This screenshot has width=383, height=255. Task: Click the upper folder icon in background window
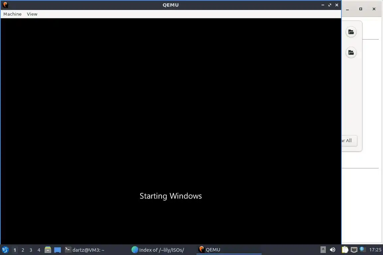coord(351,32)
